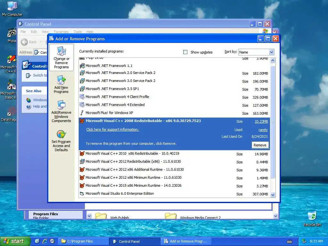Click icon of Microsoft Plus! for Windows XP
The width and height of the screenshot is (328, 246).
pos(82,113)
